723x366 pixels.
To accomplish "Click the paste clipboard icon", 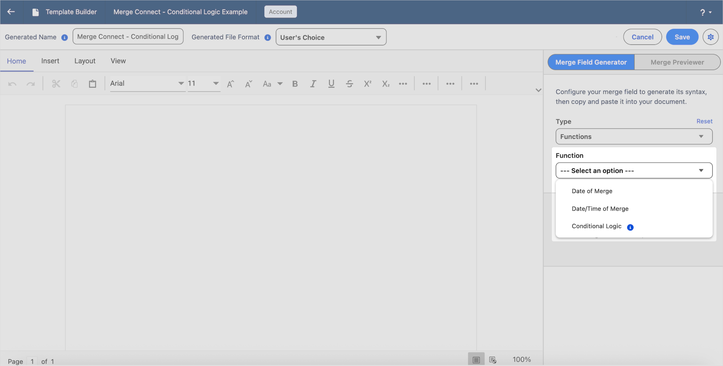I will pyautogui.click(x=92, y=84).
